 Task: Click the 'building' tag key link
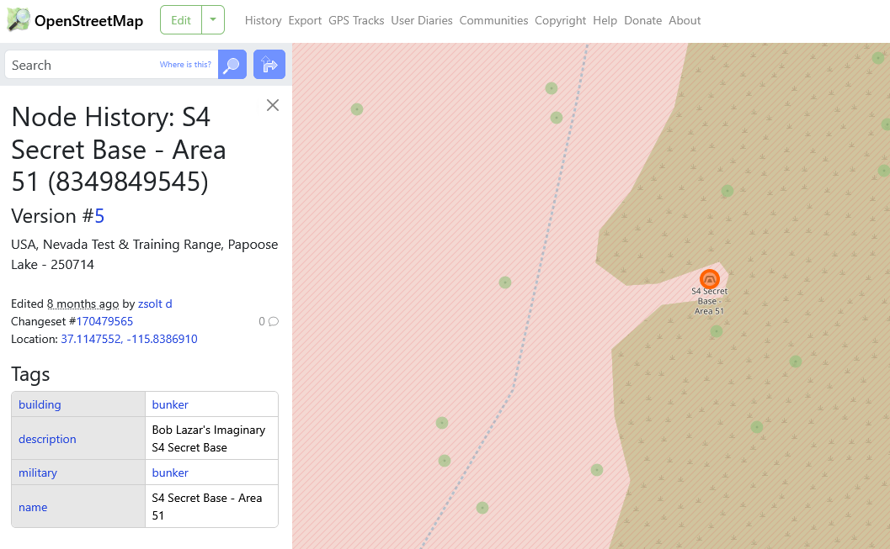pos(40,404)
